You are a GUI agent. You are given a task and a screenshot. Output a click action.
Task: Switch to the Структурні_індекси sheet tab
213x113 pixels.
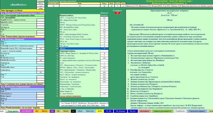(x=196, y=111)
